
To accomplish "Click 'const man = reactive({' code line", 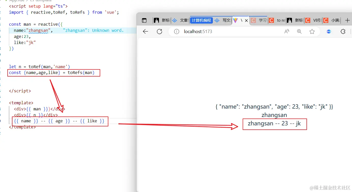I will (x=36, y=24).
